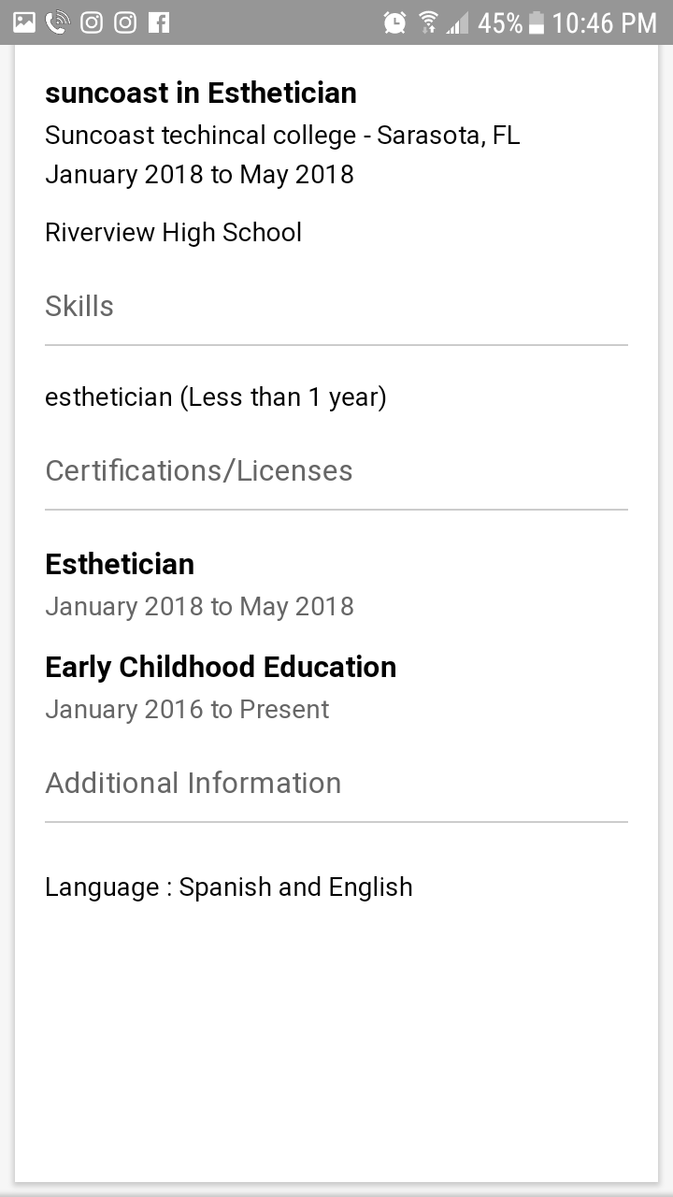Viewport: 673px width, 1197px height.
Task: Open the Facebook notification icon
Action: (x=159, y=22)
